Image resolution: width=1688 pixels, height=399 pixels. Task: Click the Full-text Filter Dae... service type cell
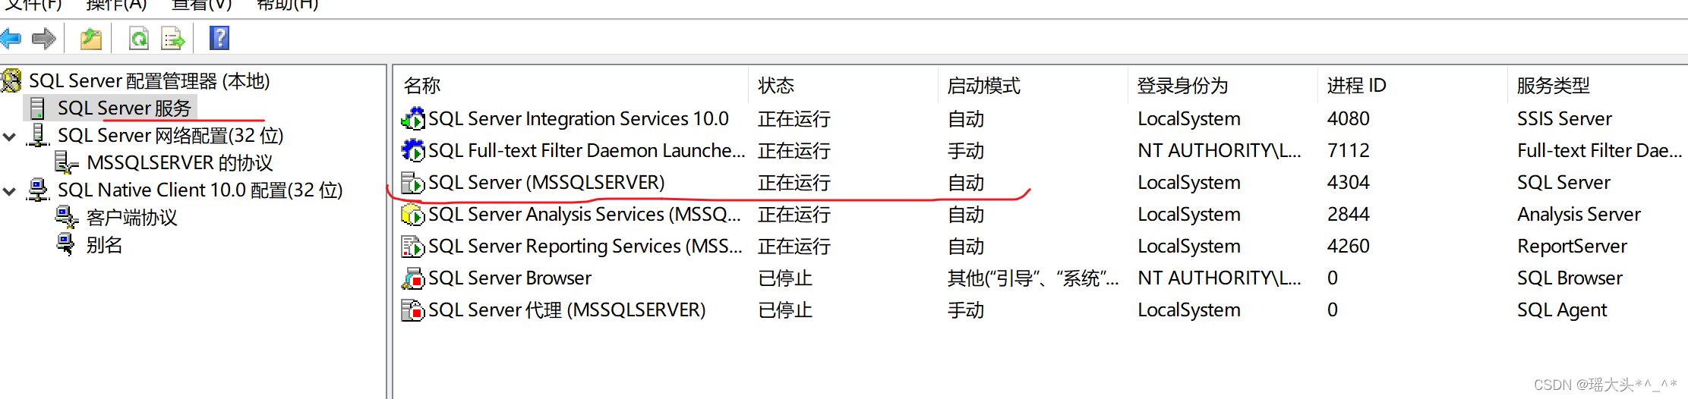1599,150
